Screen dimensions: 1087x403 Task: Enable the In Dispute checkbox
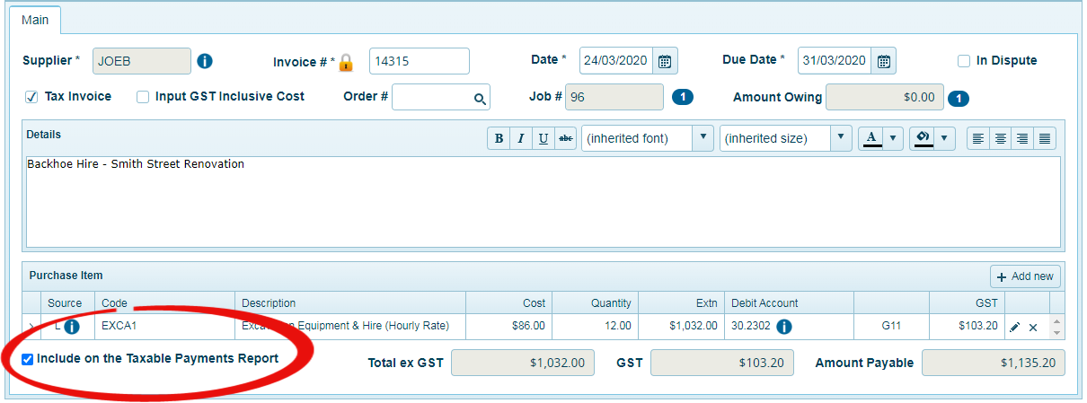click(x=964, y=61)
